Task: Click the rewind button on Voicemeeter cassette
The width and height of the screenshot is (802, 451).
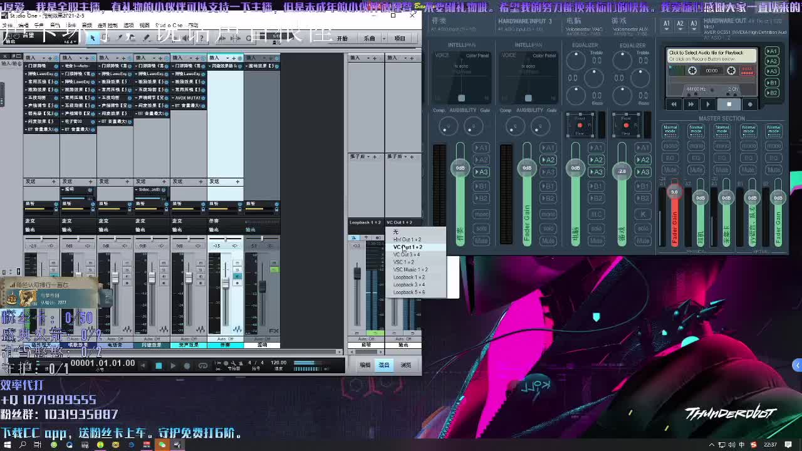Action: click(674, 105)
